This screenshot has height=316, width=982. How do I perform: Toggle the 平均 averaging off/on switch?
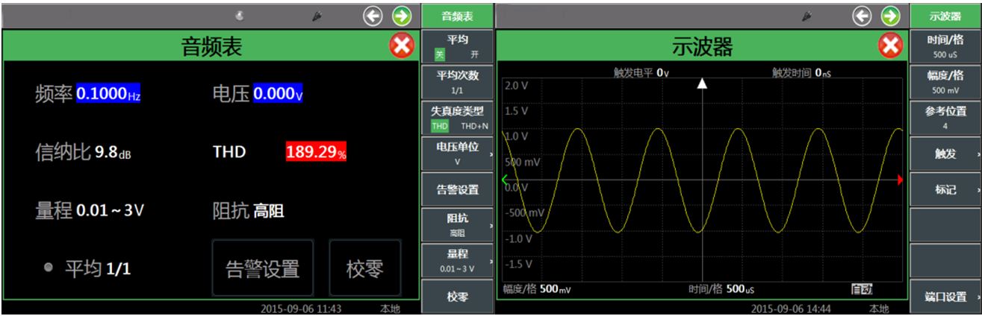click(x=457, y=55)
